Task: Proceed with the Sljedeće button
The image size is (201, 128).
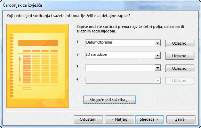Action: (x=150, y=119)
